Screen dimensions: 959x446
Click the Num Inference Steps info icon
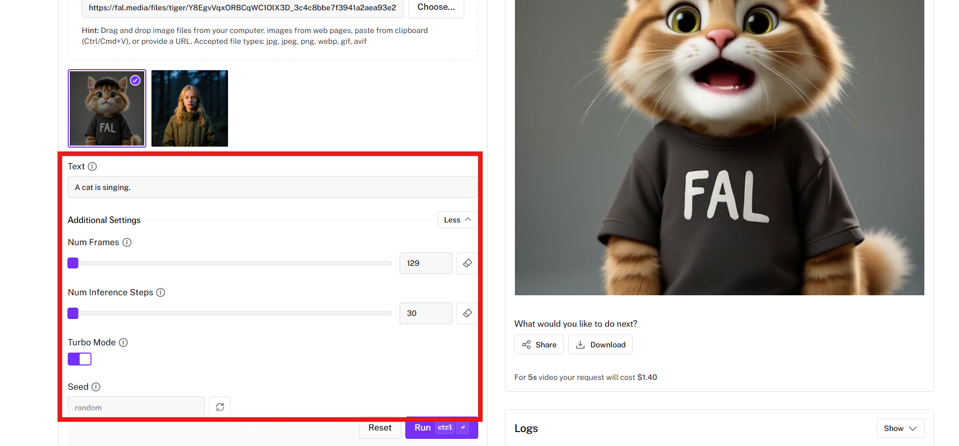(161, 292)
